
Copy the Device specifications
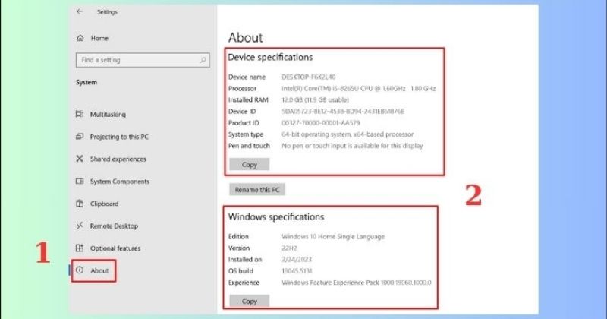[x=250, y=164]
